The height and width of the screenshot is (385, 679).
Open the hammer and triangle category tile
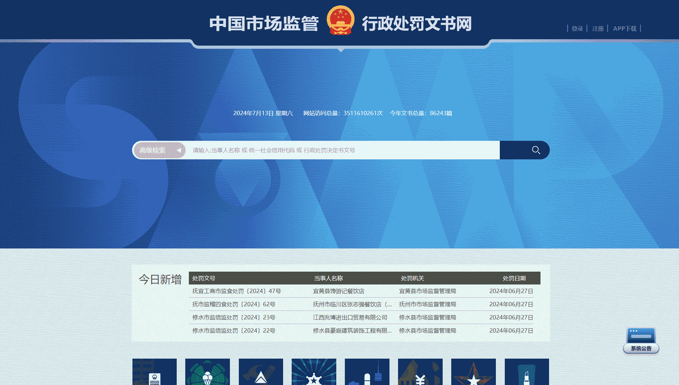(x=261, y=372)
